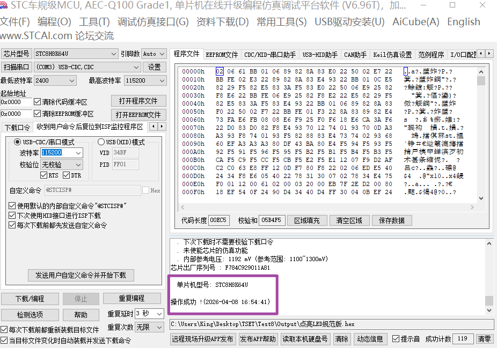Expand the COM3 USB-CDC port dropdown
This screenshot has width=497, height=348.
pos(136,67)
